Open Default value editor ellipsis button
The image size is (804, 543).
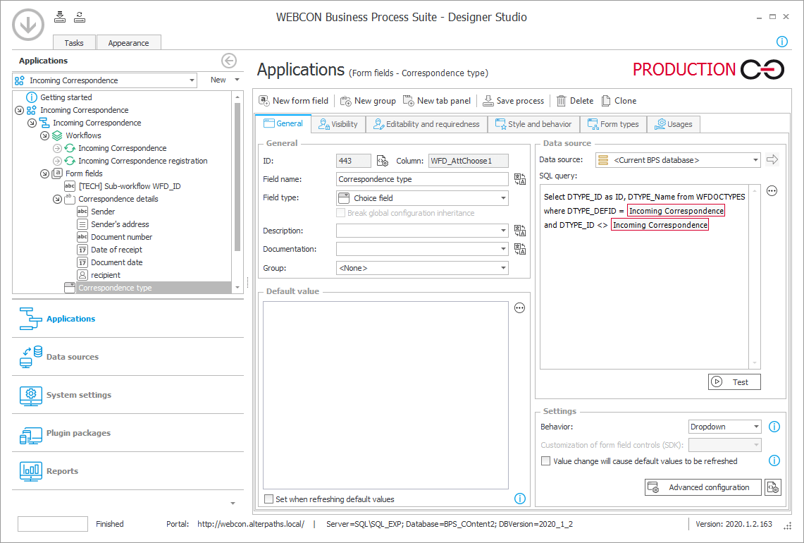click(519, 308)
